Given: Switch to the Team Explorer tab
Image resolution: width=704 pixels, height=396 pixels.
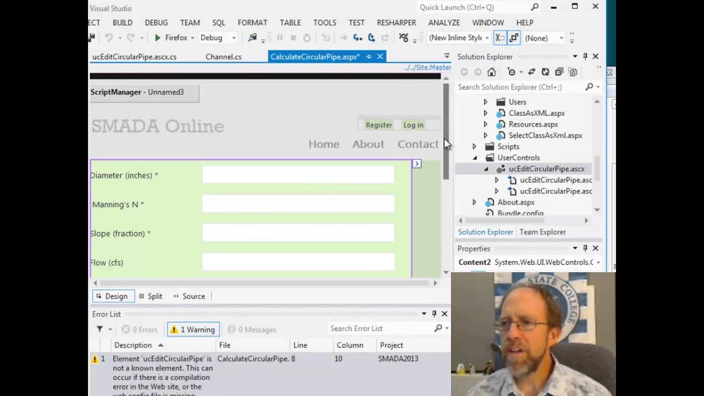Looking at the screenshot, I should tap(542, 232).
